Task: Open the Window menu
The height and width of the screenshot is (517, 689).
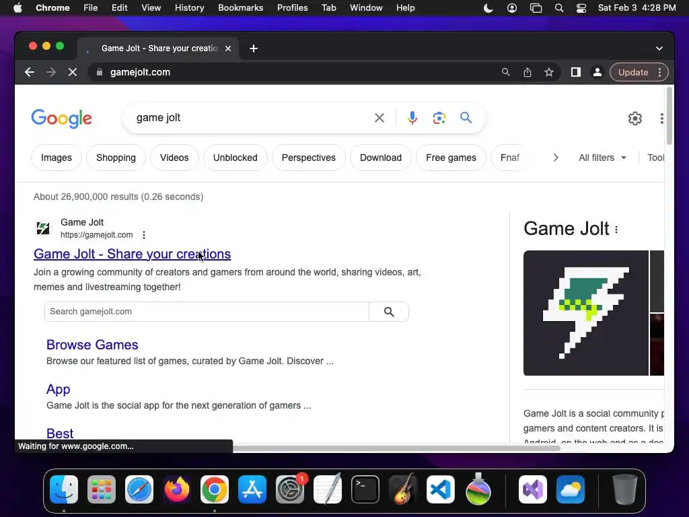Action: pyautogui.click(x=366, y=8)
